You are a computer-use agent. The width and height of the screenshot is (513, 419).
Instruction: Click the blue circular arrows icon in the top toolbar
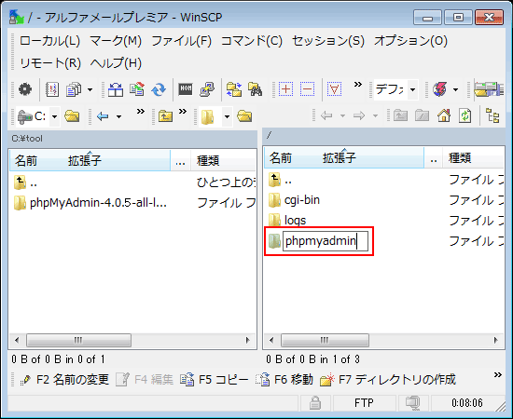159,89
